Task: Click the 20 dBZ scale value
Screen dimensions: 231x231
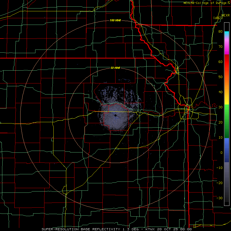Action: (220, 122)
